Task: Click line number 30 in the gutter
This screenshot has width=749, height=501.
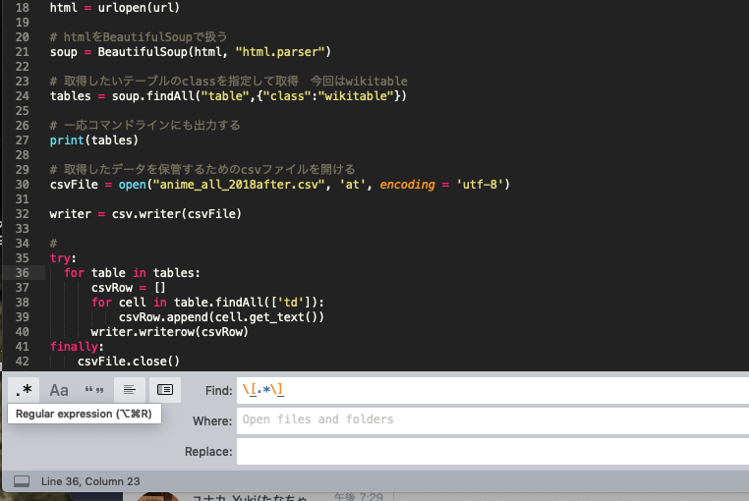Action: tap(24, 184)
